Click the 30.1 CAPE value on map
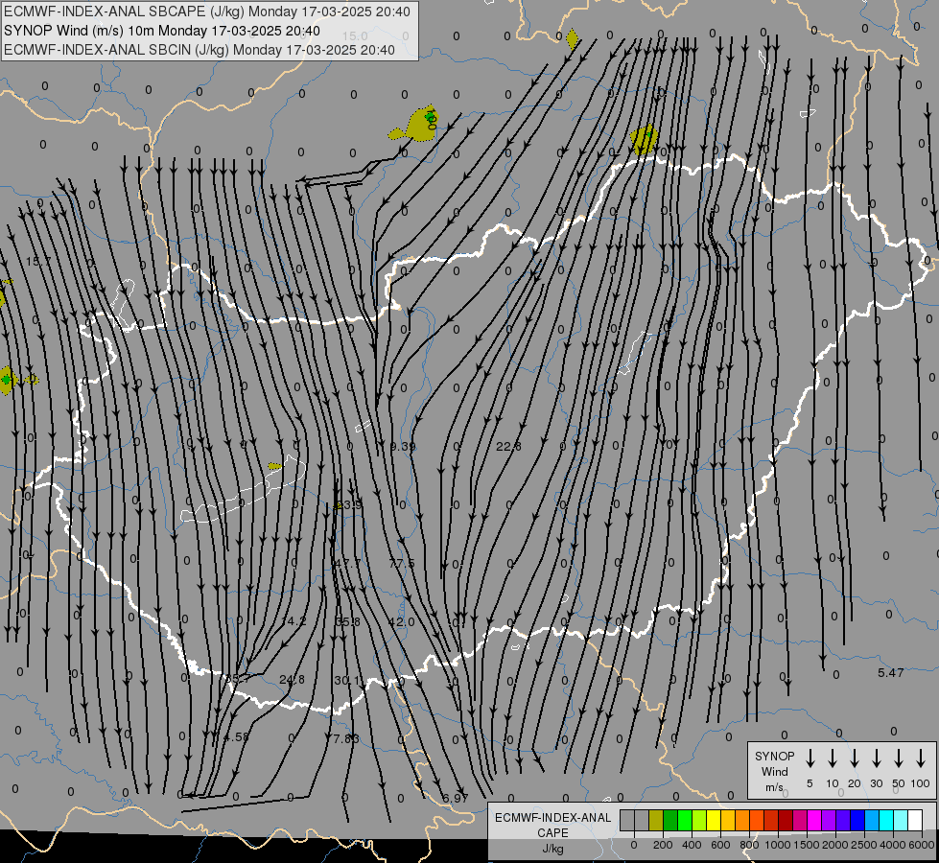Screen dimensions: 939x863 349,681
